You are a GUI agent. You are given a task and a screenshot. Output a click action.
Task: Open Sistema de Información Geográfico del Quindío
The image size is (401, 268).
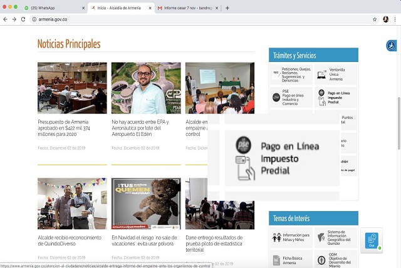click(x=336, y=237)
